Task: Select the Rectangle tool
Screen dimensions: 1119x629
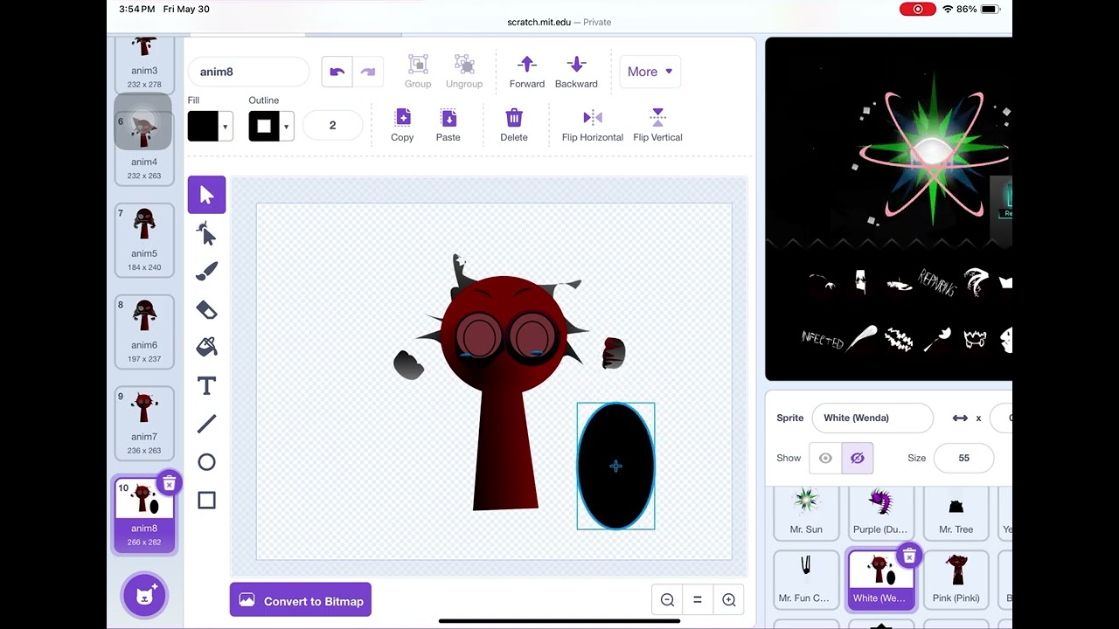Action: click(206, 500)
